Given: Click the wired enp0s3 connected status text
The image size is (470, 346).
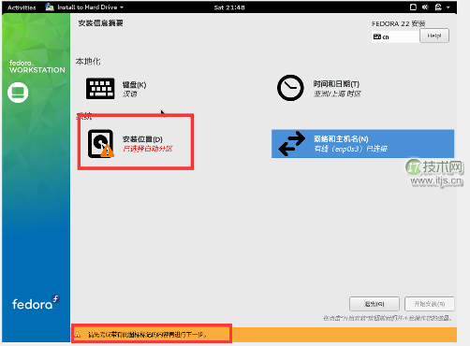Looking at the screenshot, I should coord(351,149).
